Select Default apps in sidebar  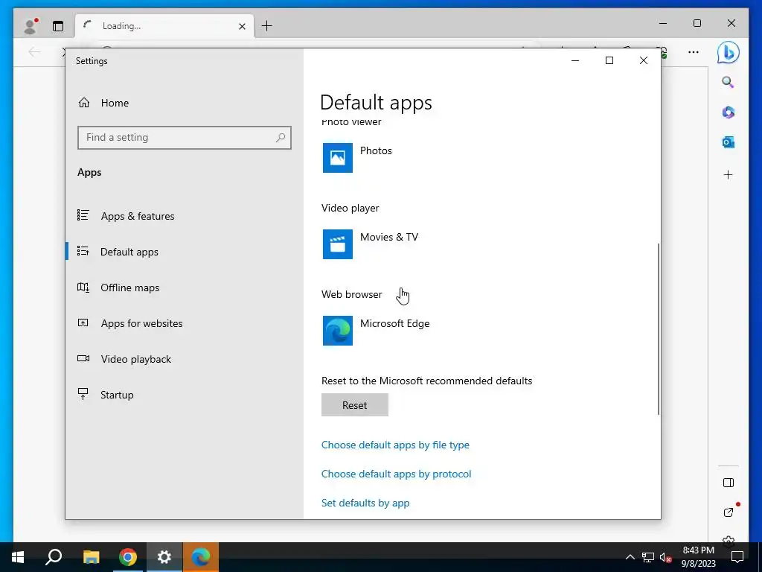pos(118,252)
